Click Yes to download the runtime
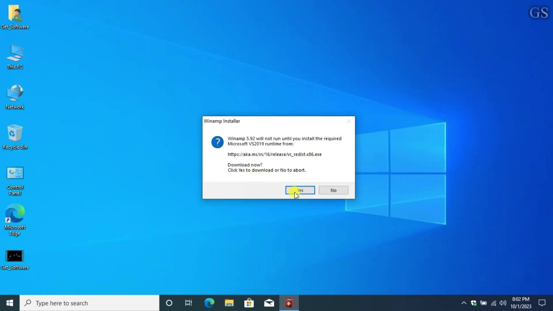Image resolution: width=553 pixels, height=311 pixels. 300,190
